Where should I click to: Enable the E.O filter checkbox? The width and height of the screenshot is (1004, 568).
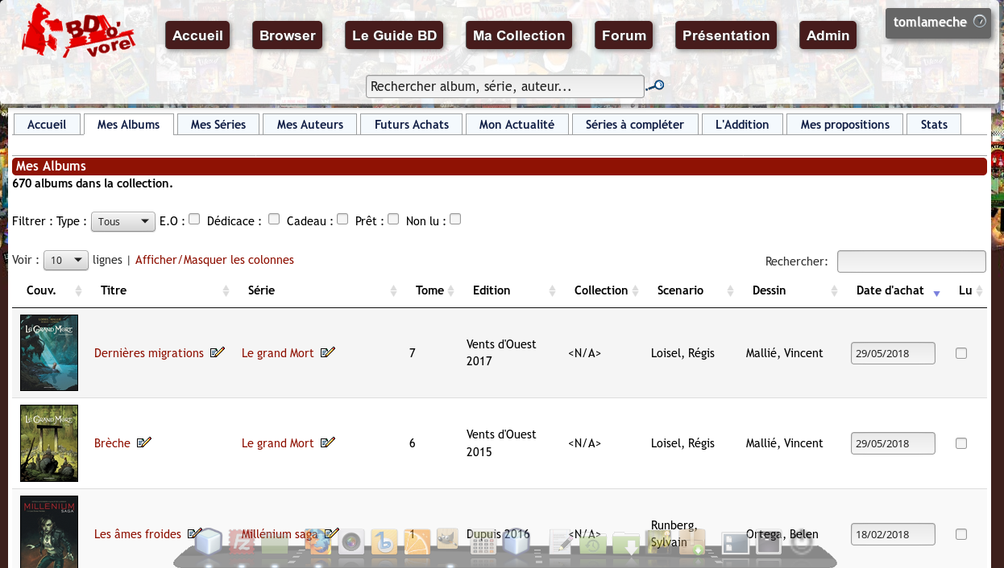(x=194, y=219)
